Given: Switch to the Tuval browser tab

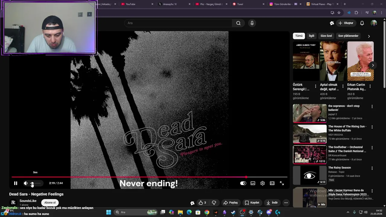Looking at the screenshot, I should [x=249, y=4].
